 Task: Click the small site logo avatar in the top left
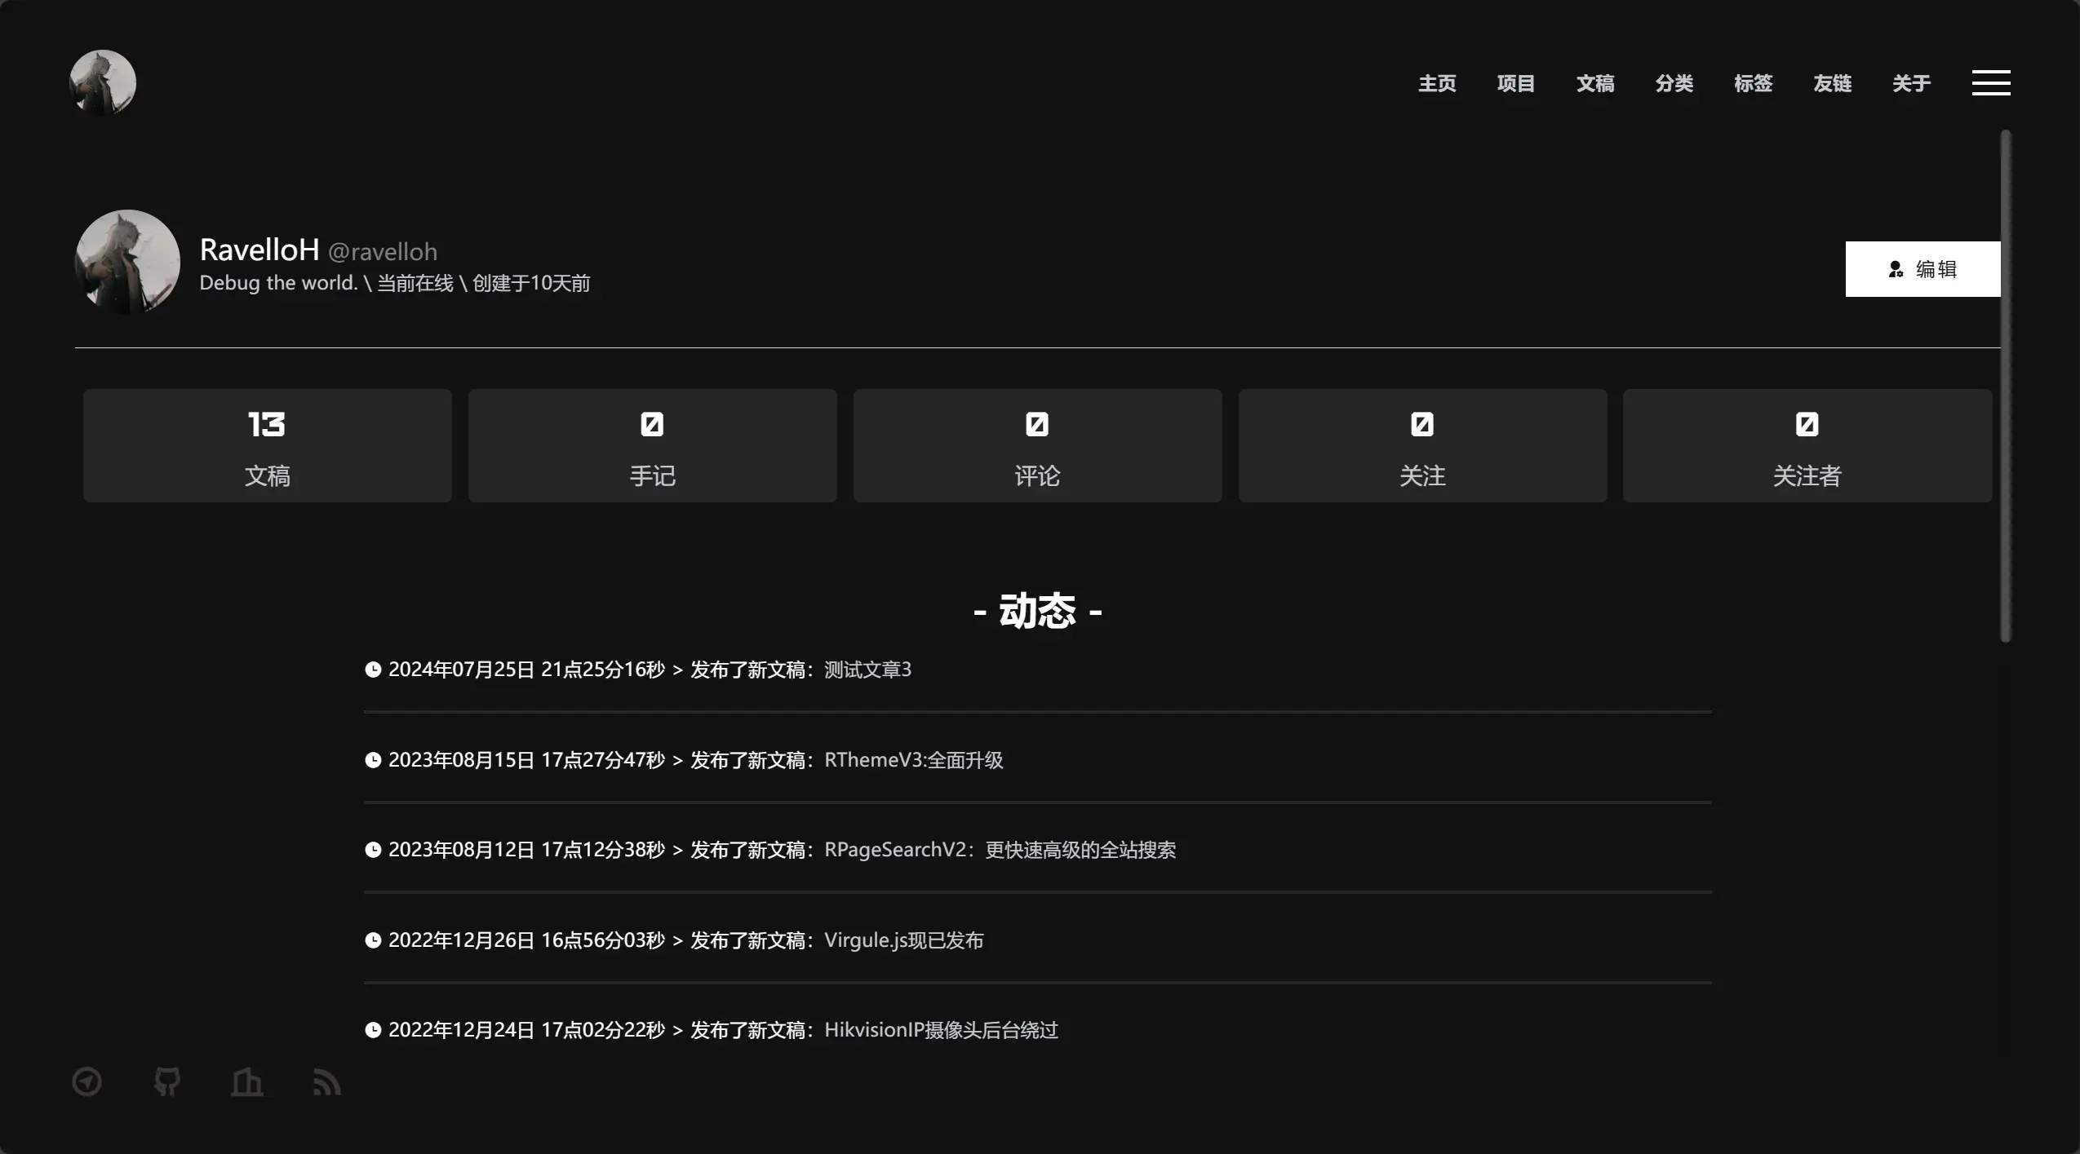(103, 82)
